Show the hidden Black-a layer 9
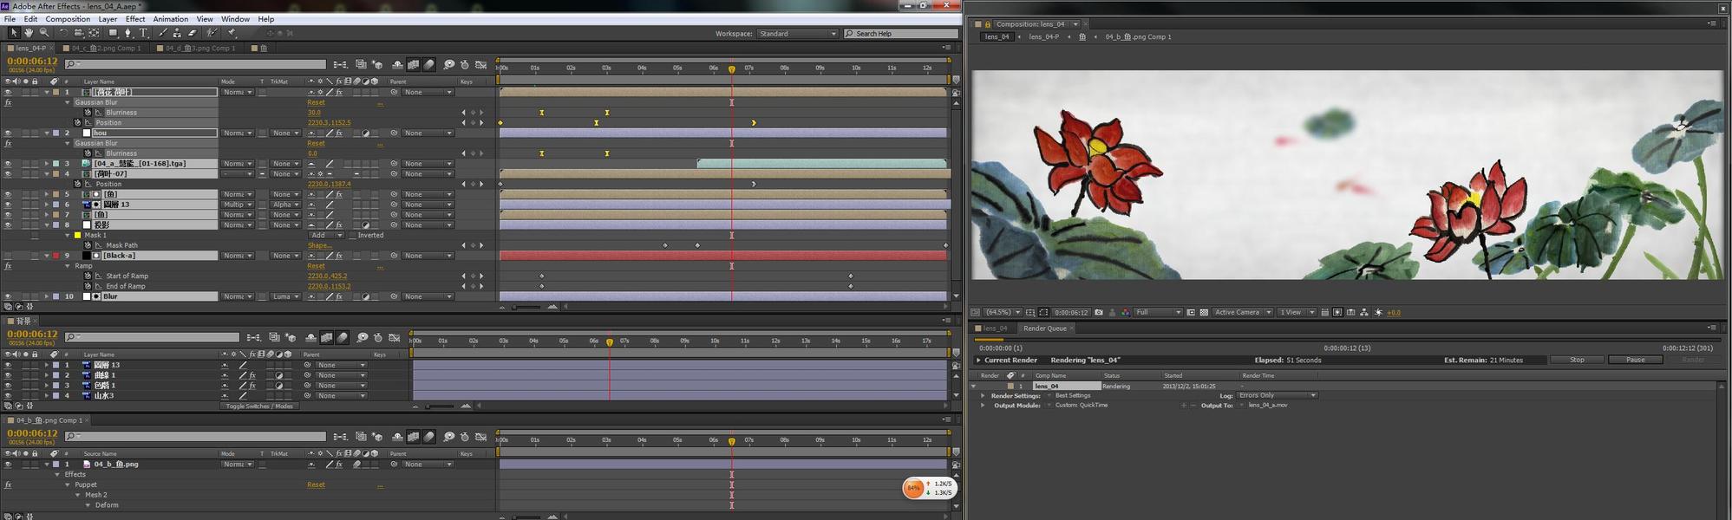The width and height of the screenshot is (1732, 520). [x=8, y=256]
